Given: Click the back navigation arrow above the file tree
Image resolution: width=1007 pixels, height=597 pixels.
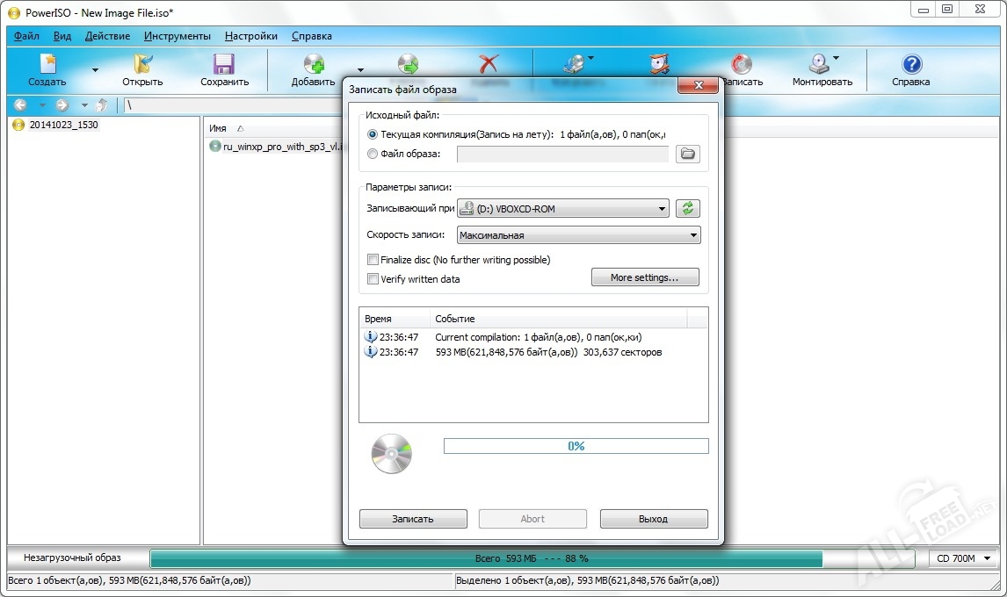Looking at the screenshot, I should [18, 104].
